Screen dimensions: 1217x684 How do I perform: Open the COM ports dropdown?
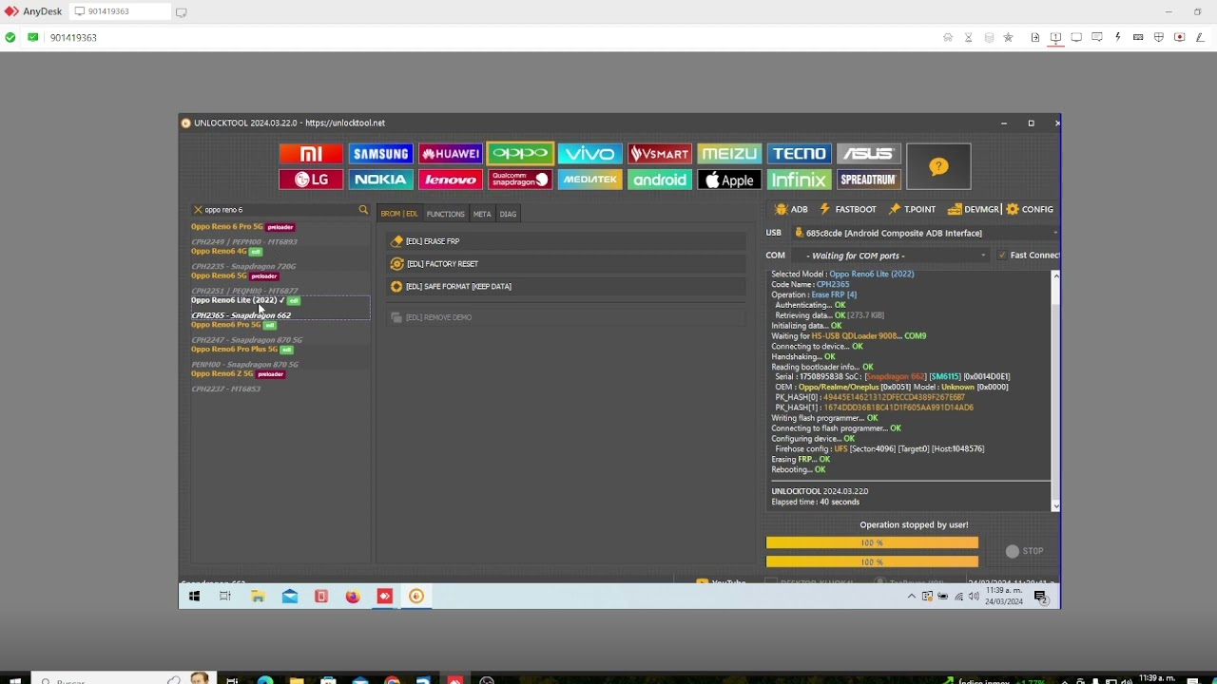coord(983,256)
